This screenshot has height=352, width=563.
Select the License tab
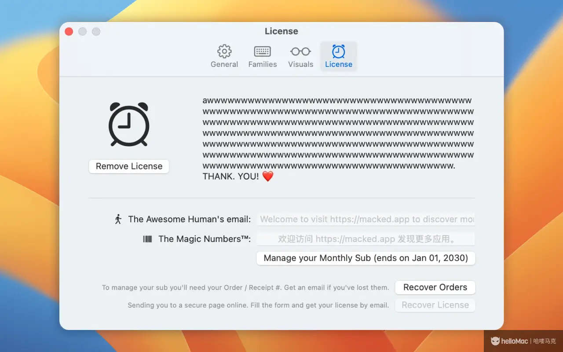[x=339, y=56]
